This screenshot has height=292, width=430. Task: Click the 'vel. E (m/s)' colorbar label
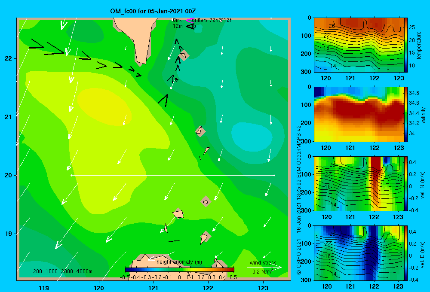(423, 254)
